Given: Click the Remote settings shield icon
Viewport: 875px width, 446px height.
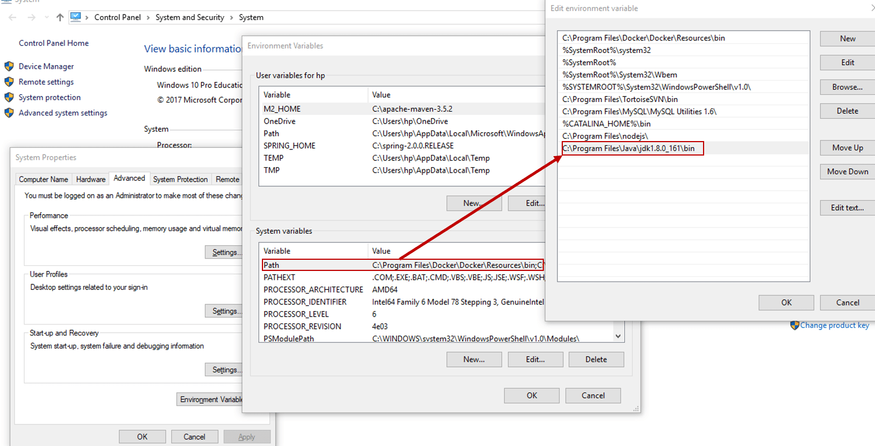Looking at the screenshot, I should (9, 82).
